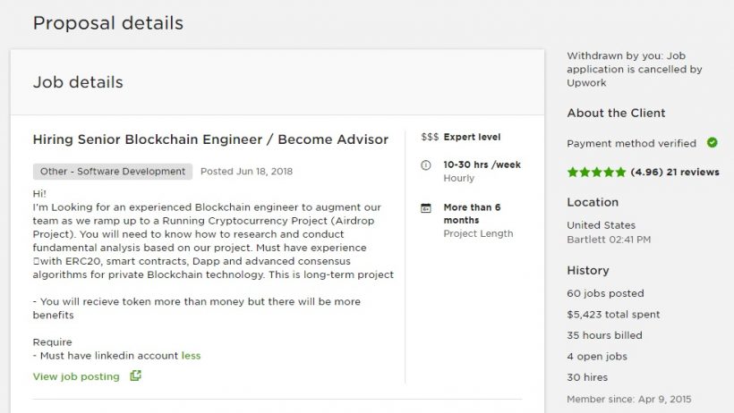
Task: Click the calendar icon beside More than 6 months
Action: pos(425,208)
